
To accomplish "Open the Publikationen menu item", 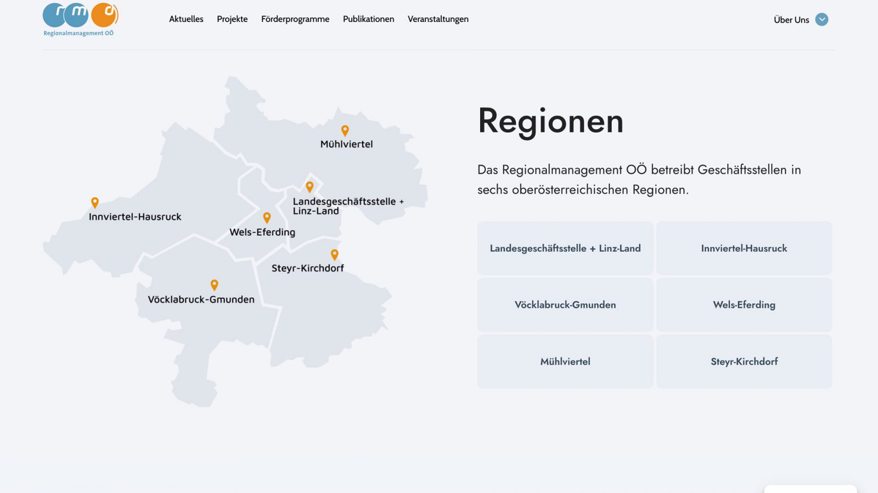I will (x=368, y=19).
